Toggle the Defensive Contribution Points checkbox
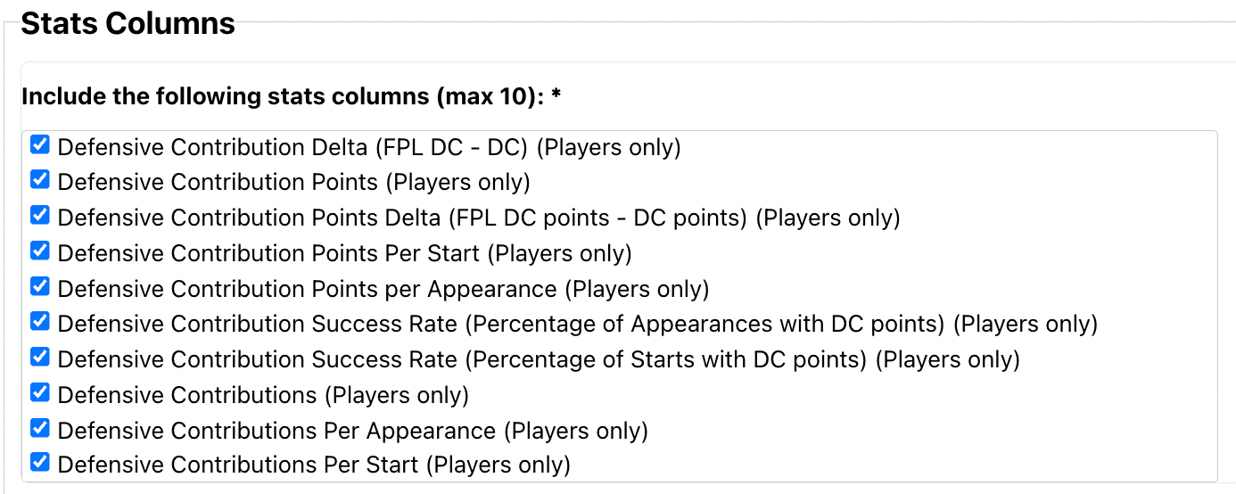Image resolution: width=1236 pixels, height=494 pixels. [39, 180]
